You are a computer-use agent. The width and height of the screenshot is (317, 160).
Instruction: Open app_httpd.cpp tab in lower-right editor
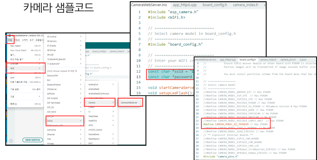click(x=228, y=60)
